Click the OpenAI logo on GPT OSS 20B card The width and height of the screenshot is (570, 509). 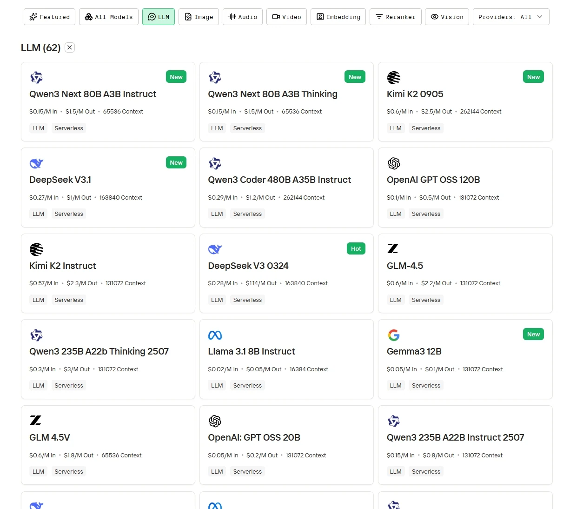(x=215, y=421)
